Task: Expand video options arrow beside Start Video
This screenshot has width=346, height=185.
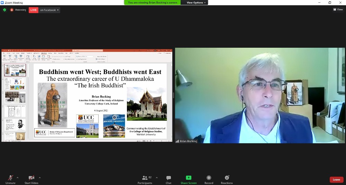Action: [40, 178]
